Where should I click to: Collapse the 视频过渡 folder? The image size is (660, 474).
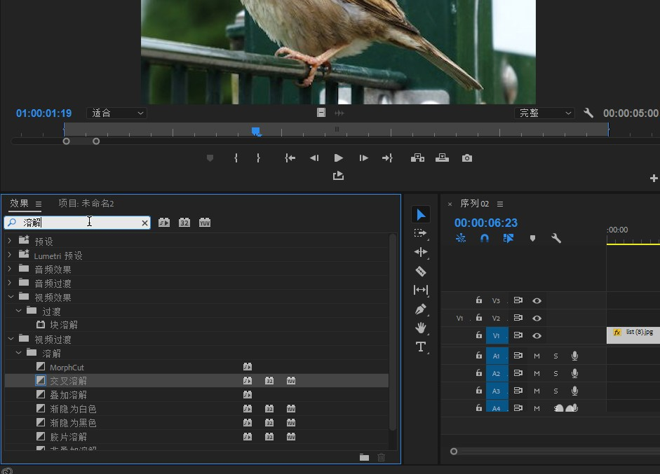(x=11, y=339)
